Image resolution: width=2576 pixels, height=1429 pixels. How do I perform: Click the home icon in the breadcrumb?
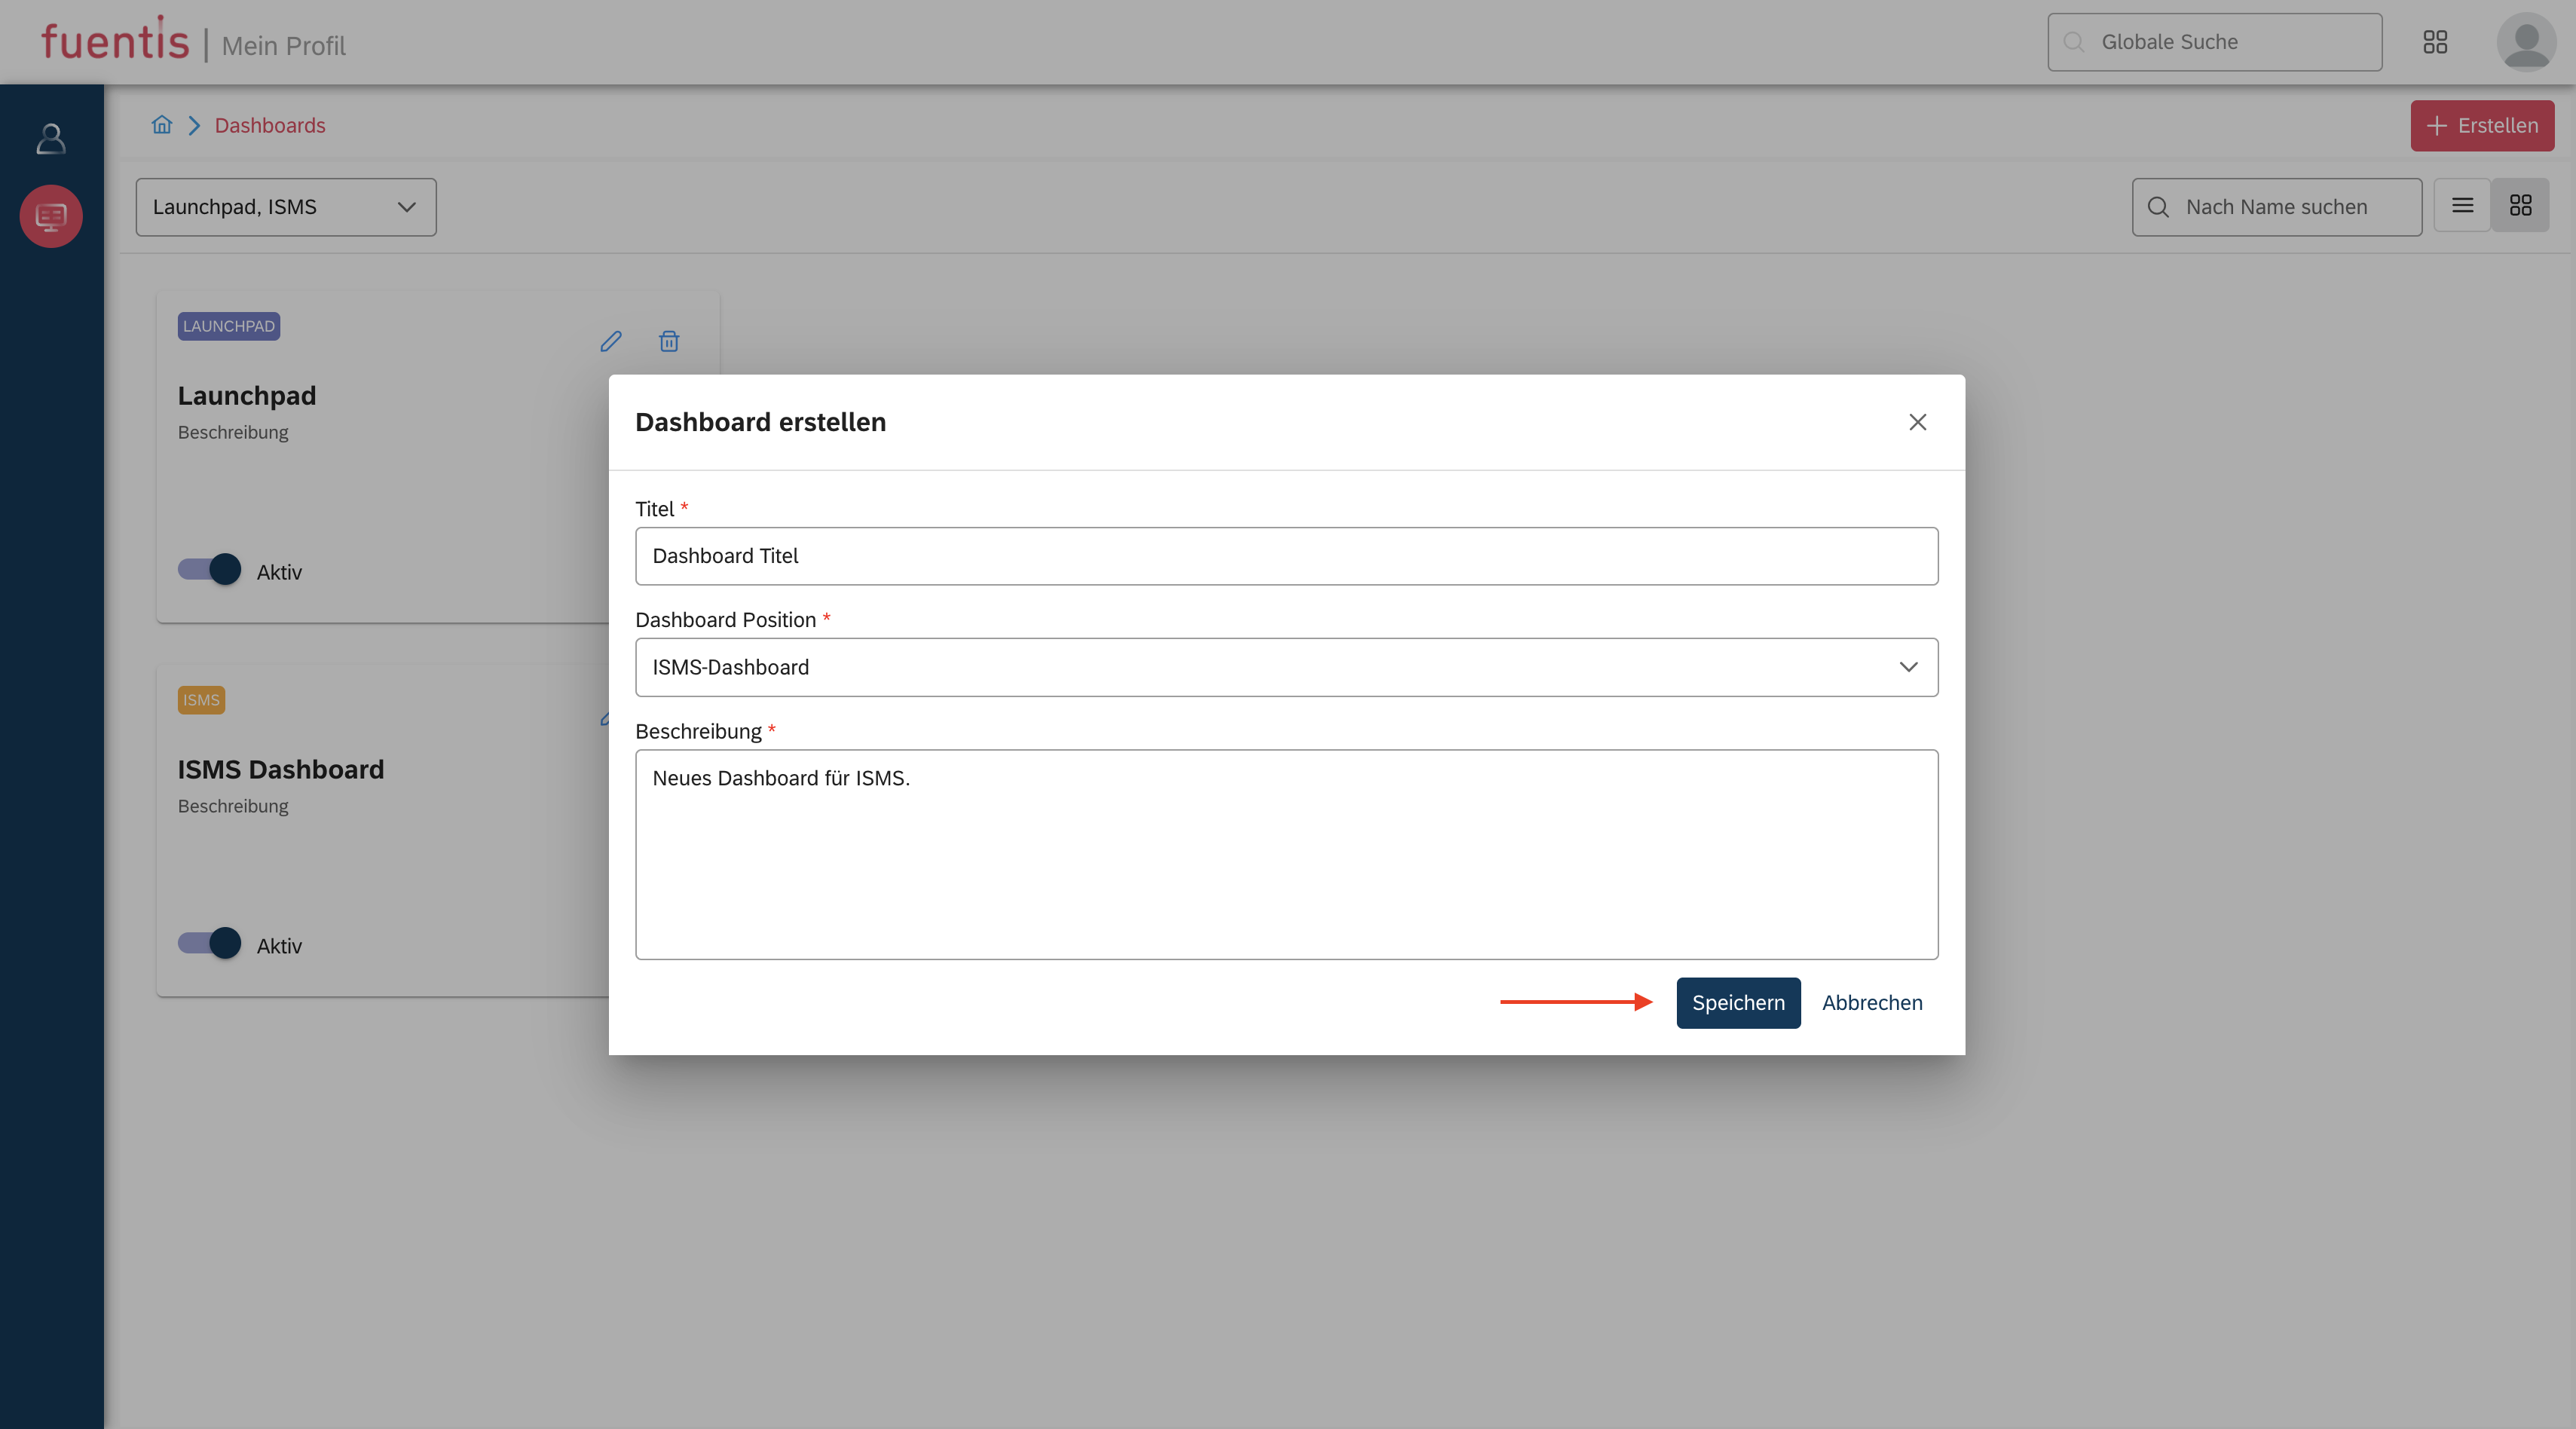pyautogui.click(x=161, y=125)
